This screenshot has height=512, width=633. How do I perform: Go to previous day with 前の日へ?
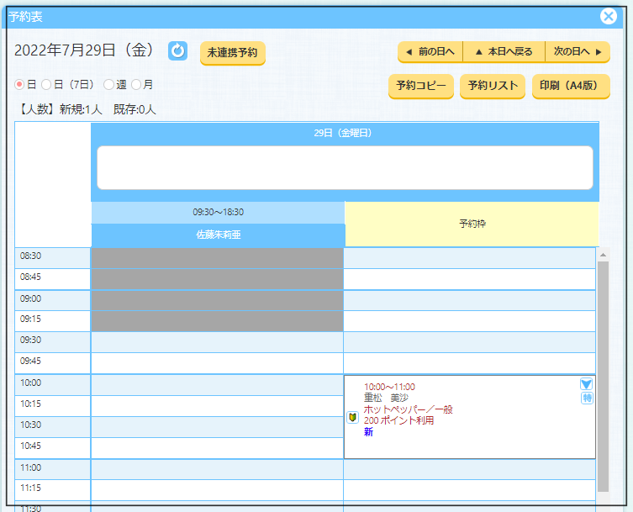pos(430,52)
